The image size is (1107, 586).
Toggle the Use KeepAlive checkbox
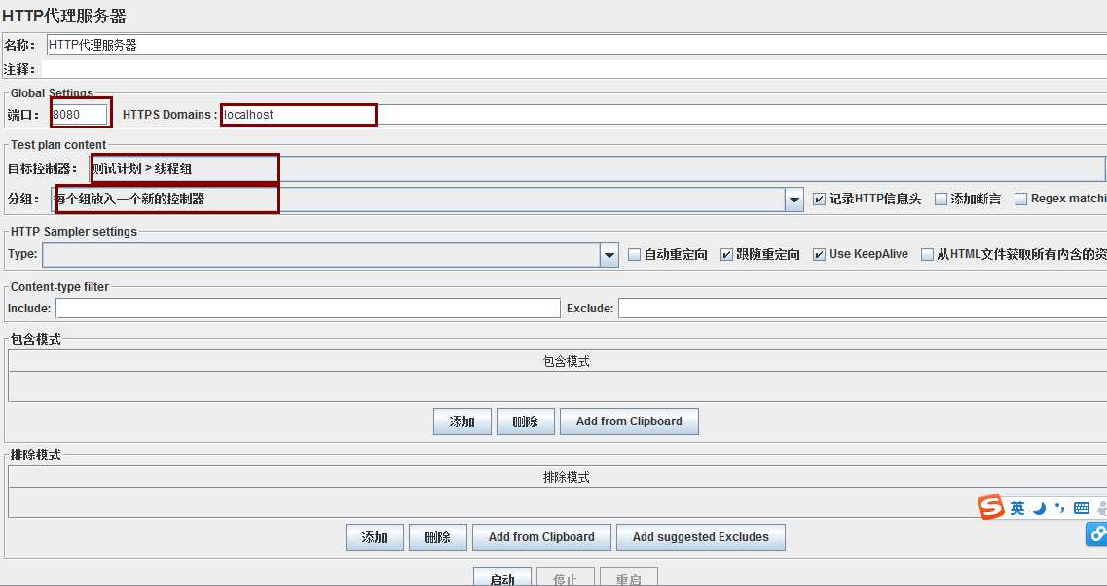click(819, 255)
